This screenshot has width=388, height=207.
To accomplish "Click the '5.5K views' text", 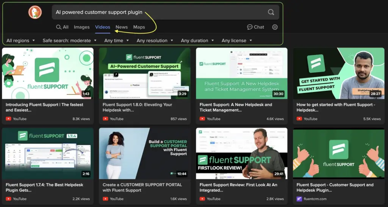I will coord(372,119).
